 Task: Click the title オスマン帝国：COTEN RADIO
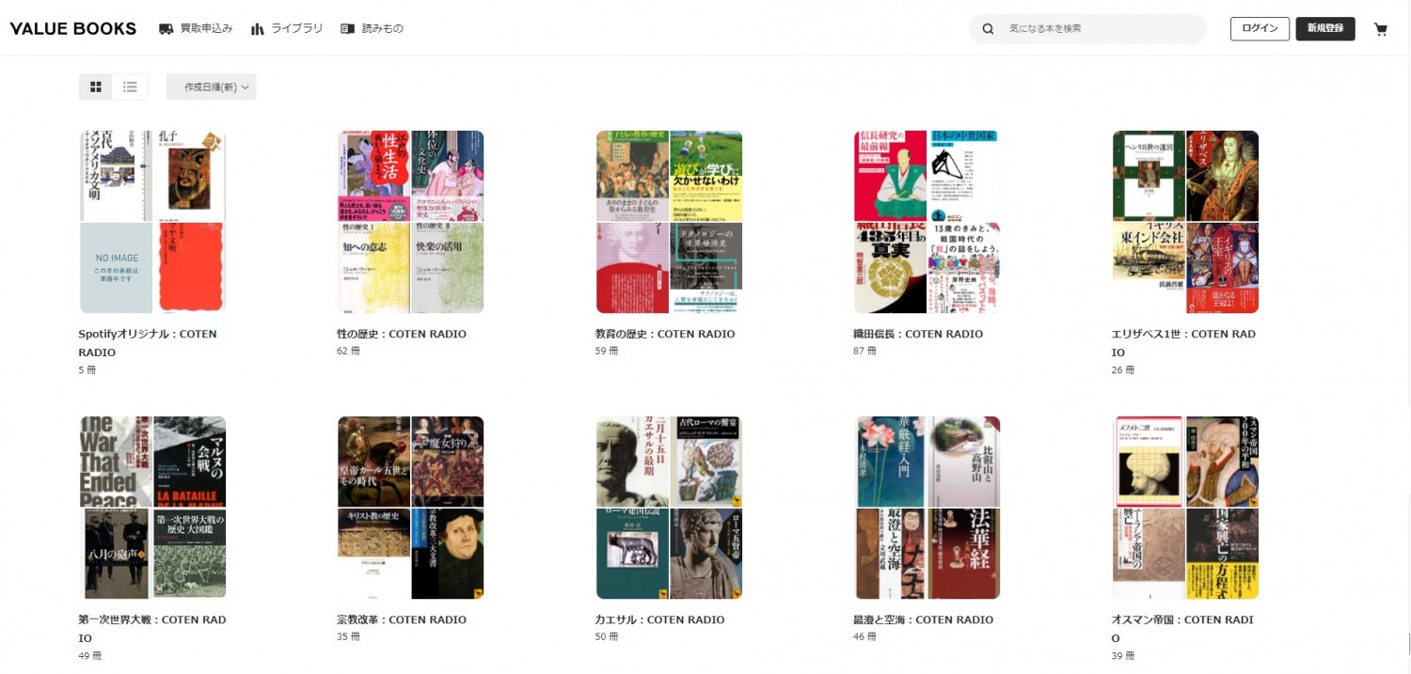click(x=1183, y=629)
